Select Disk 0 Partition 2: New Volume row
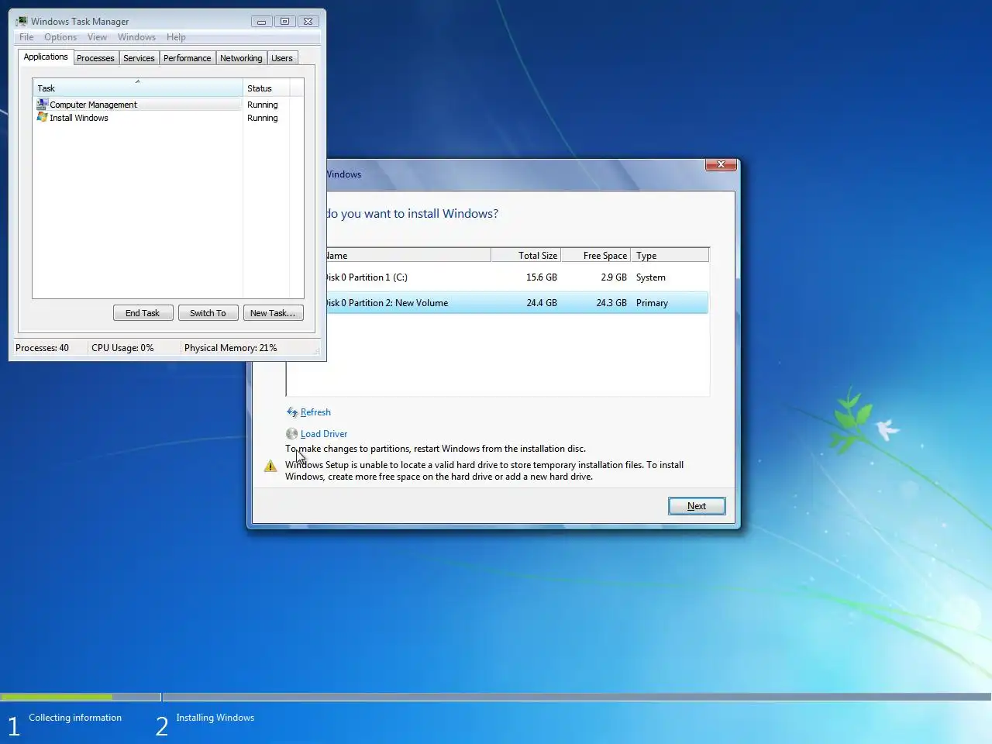 tap(517, 302)
